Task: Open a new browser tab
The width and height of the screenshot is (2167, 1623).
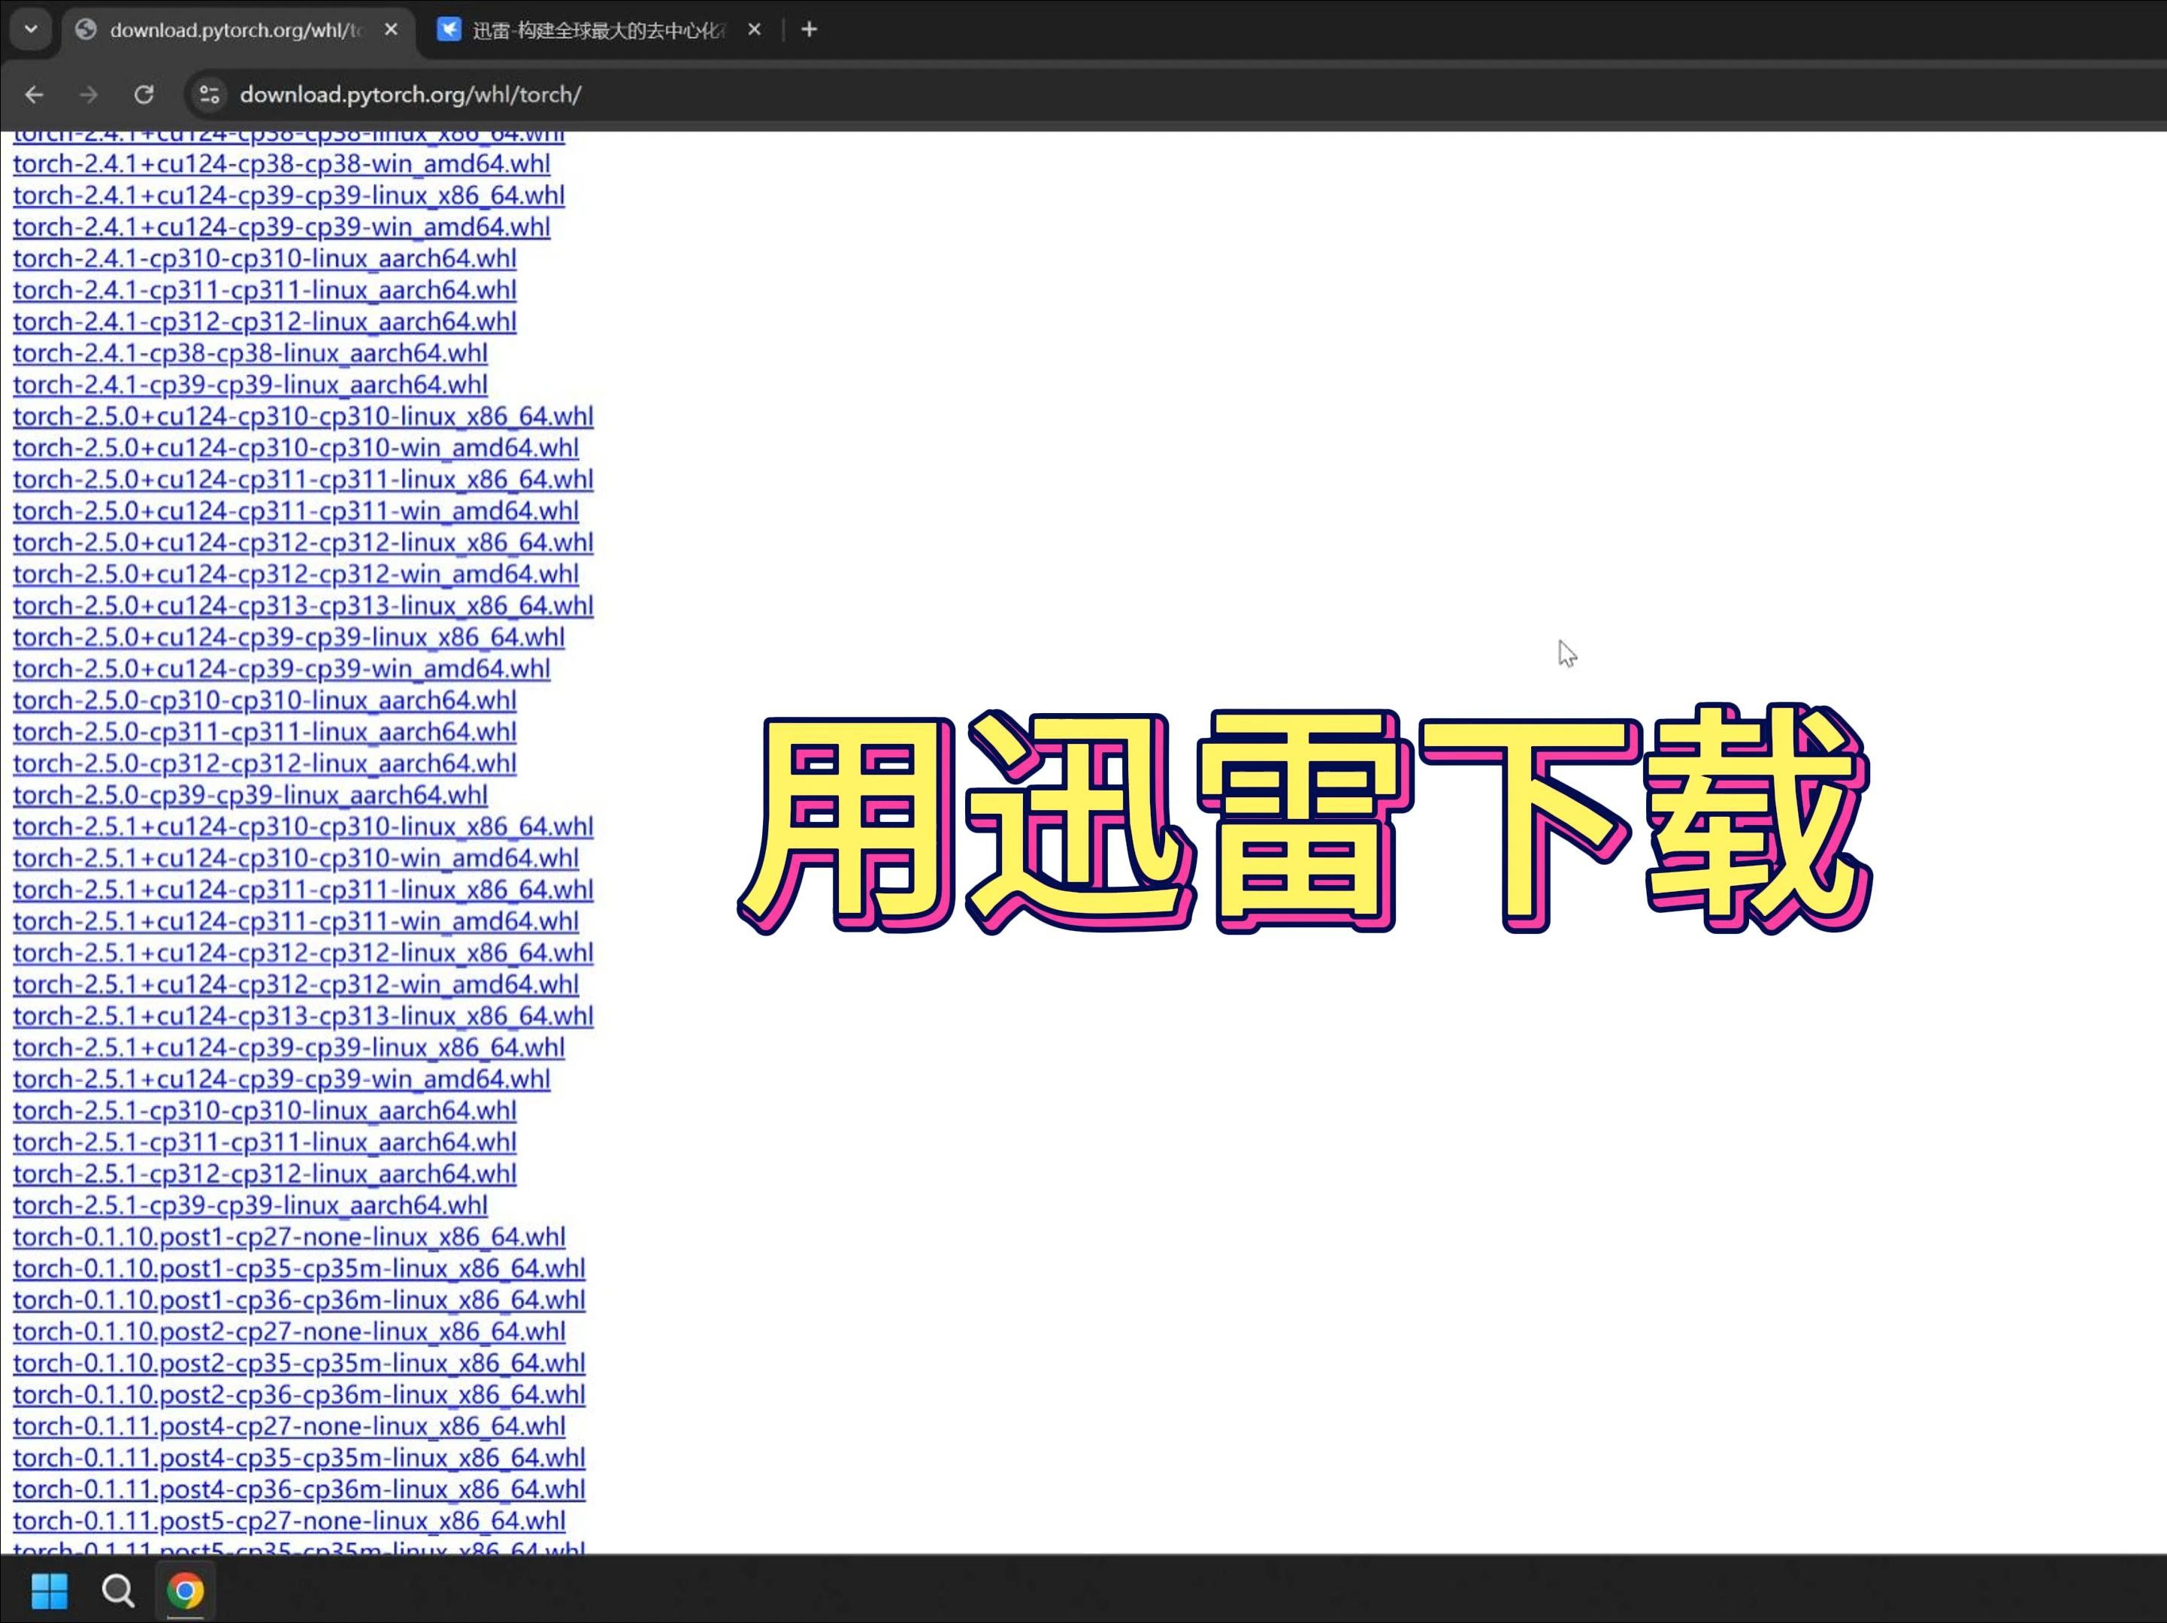Action: 808,29
